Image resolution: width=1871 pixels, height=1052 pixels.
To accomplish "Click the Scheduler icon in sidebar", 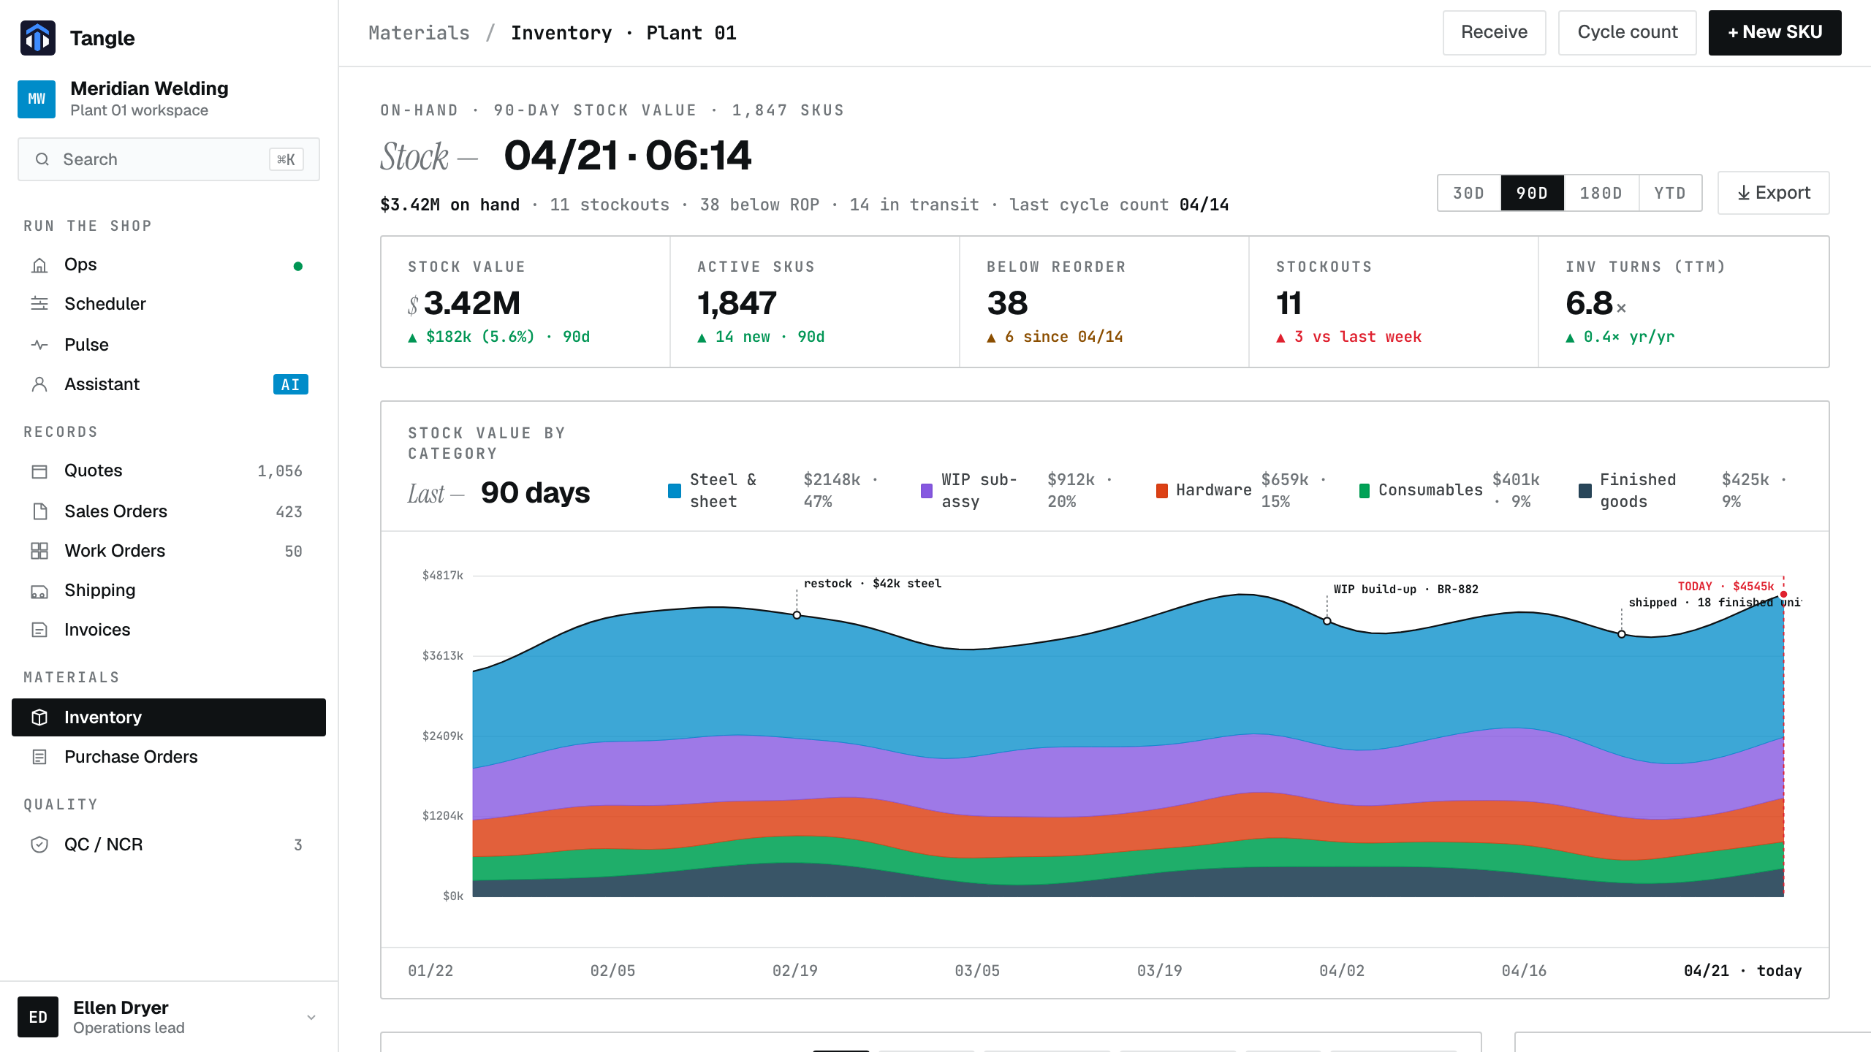I will coord(39,304).
